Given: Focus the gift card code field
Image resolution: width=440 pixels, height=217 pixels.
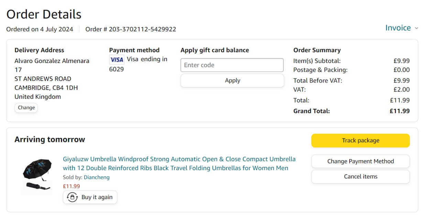Looking at the screenshot, I should 232,65.
